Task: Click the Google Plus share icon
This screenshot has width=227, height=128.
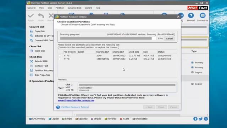Action: pos(206,119)
